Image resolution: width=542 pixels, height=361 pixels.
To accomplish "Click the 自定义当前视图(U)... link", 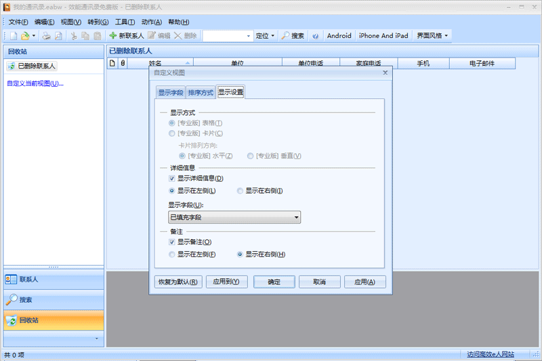I will click(x=35, y=83).
